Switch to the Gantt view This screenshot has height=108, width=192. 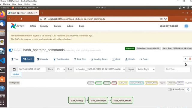click(x=116, y=59)
